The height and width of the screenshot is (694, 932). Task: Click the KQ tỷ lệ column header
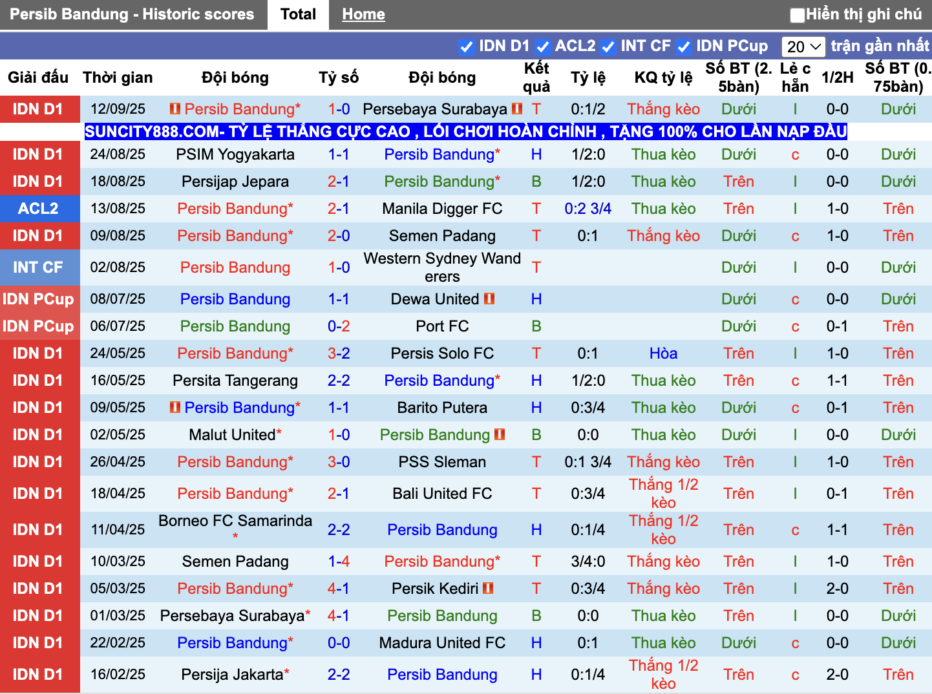[x=664, y=78]
